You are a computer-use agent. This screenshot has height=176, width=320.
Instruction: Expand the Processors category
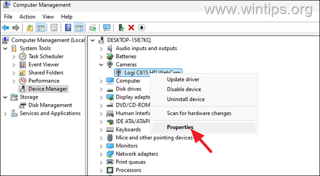pyautogui.click(x=101, y=170)
